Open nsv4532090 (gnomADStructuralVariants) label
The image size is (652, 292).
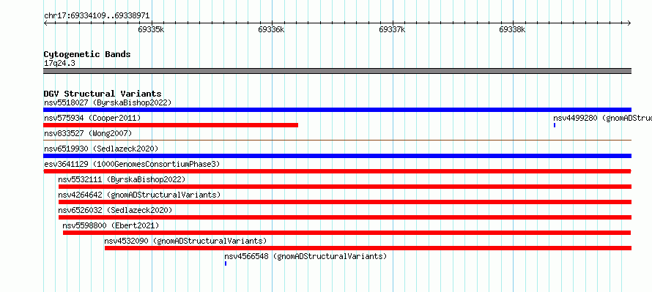pos(185,241)
